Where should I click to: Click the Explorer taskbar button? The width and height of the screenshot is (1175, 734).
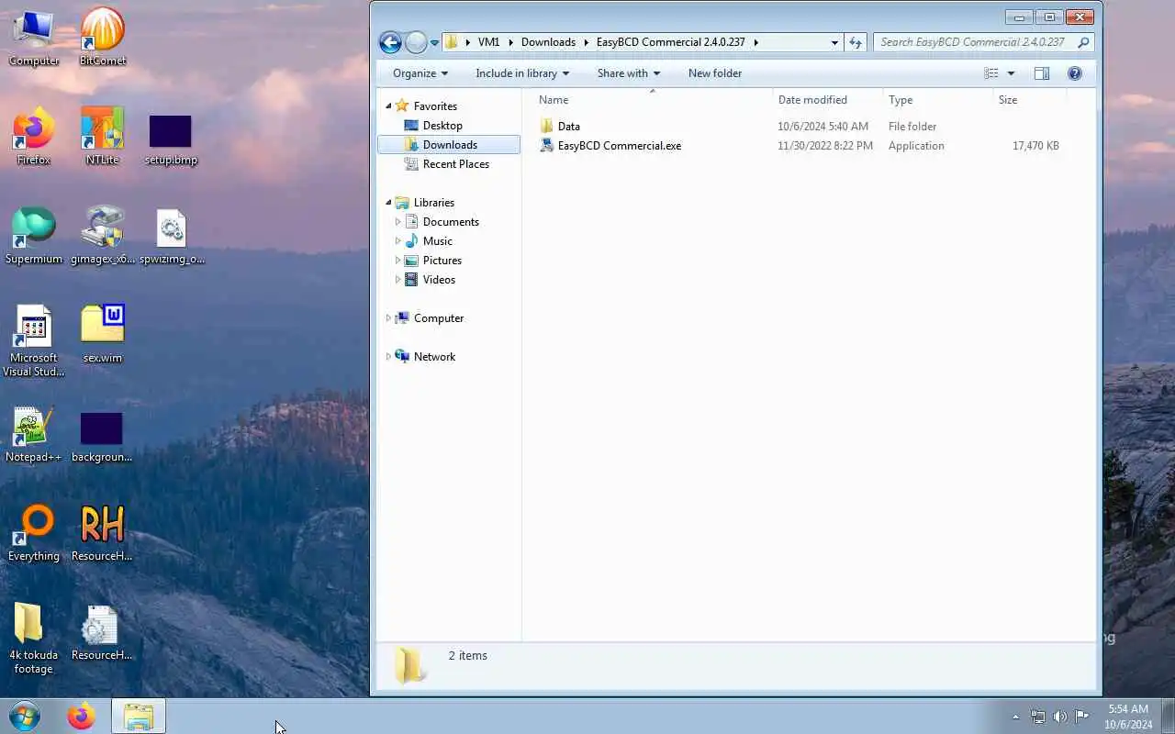[139, 716]
